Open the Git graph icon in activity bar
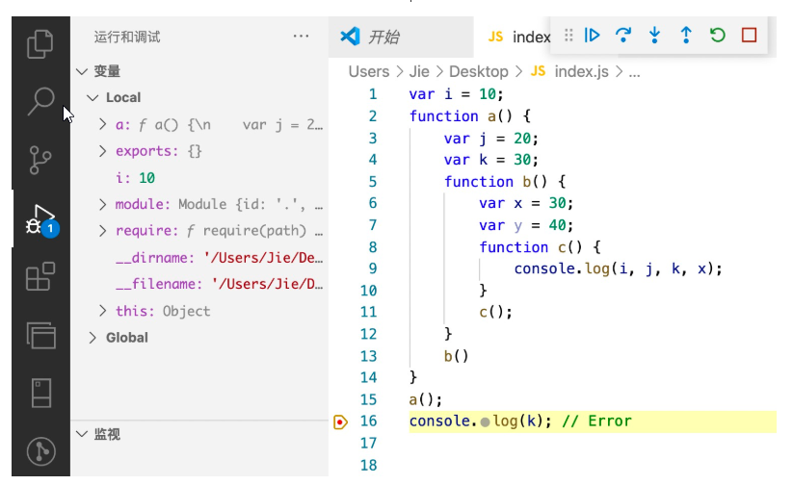 (x=41, y=451)
